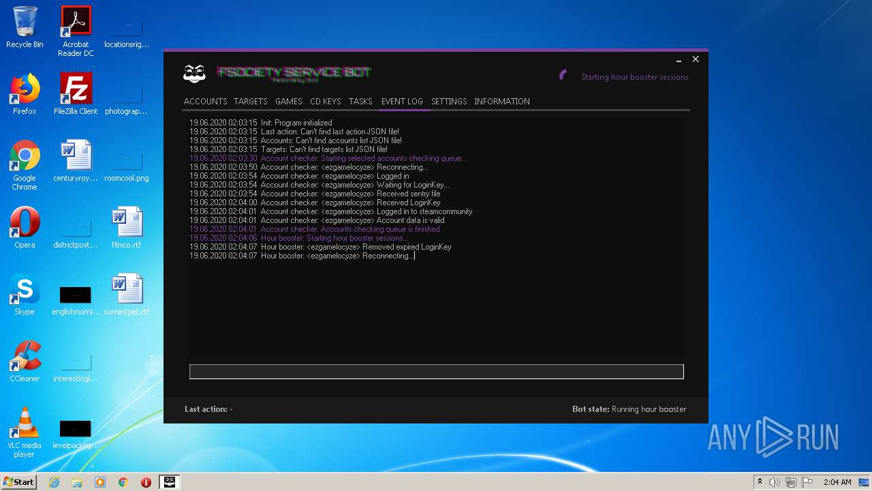Open Acrobat Reader DC desktop icon
The height and width of the screenshot is (491, 872).
click(x=76, y=31)
